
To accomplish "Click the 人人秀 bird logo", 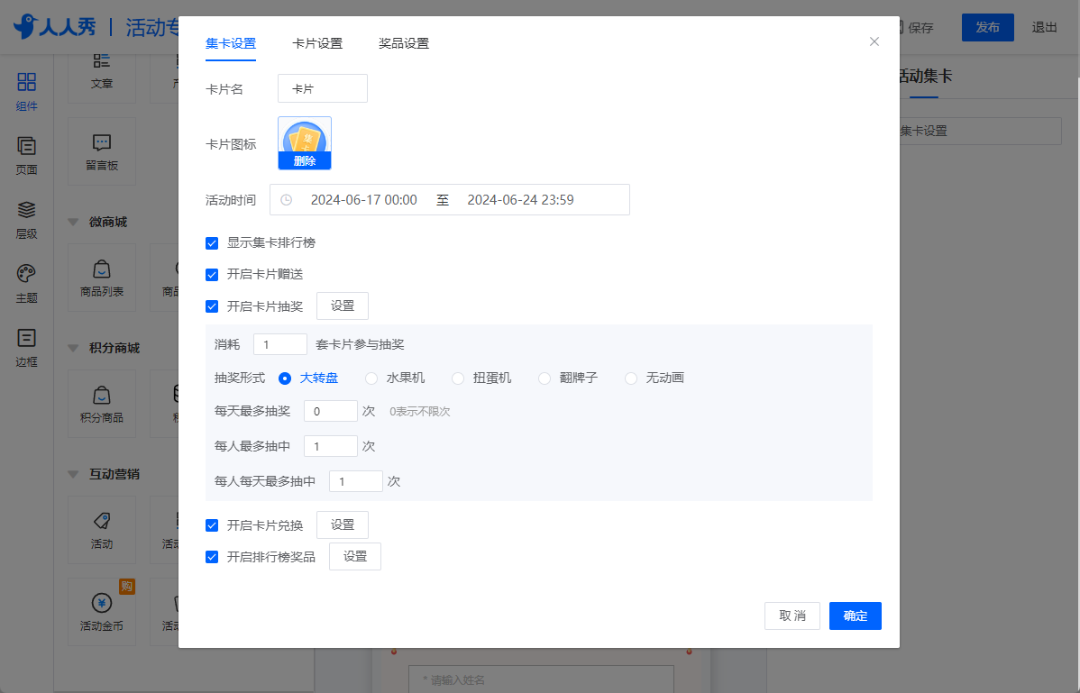I will [x=55, y=27].
